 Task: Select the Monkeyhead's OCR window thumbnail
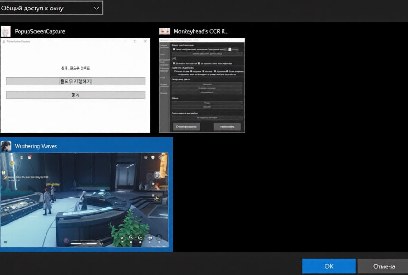point(202,85)
